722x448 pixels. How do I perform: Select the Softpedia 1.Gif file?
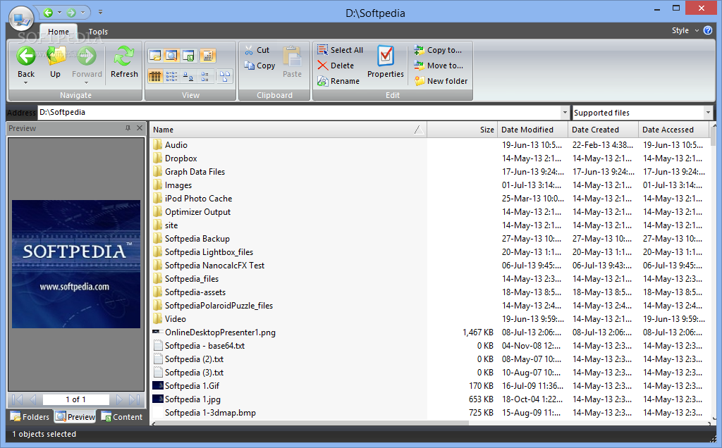(186, 386)
